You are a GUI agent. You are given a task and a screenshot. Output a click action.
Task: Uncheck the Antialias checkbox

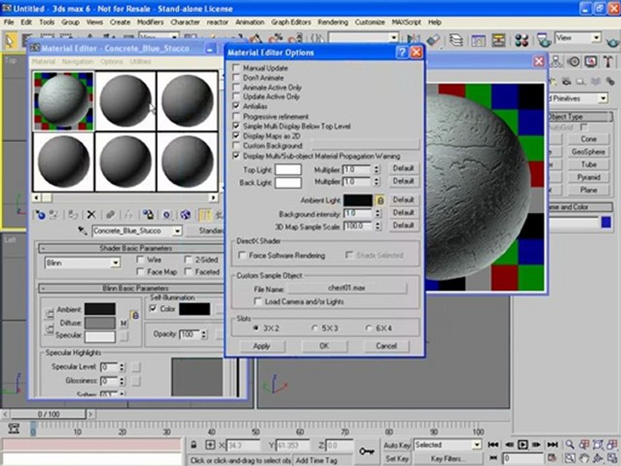237,106
